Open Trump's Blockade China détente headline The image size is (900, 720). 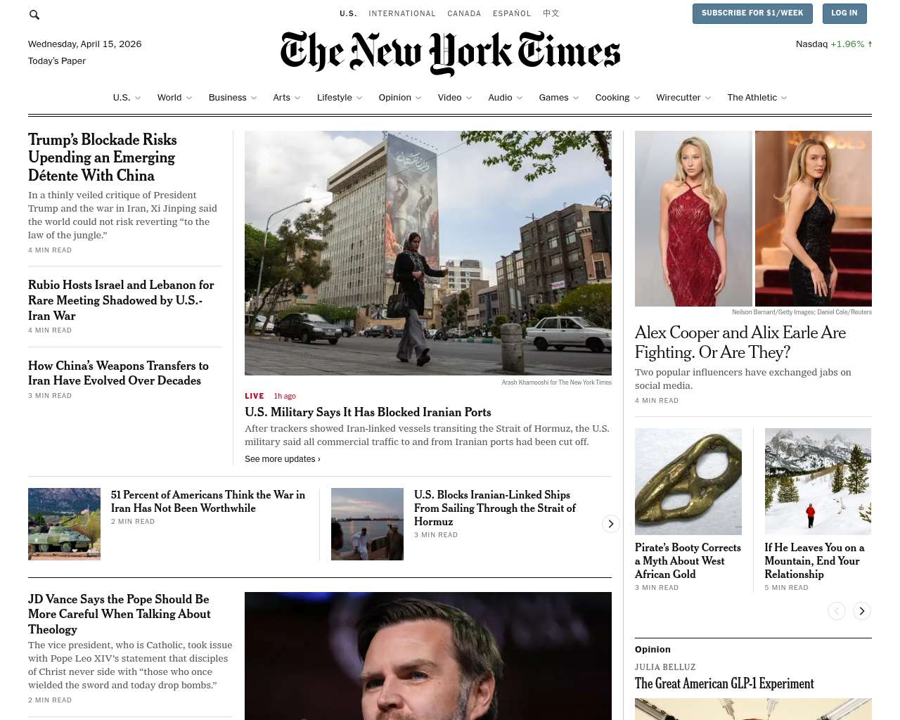click(x=103, y=157)
